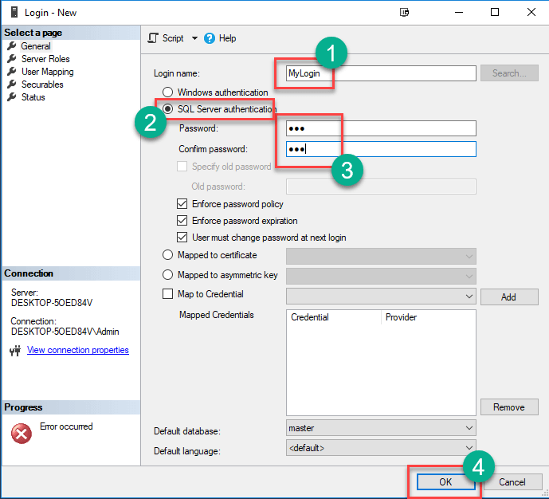Uncheck User must change password at next login
Image resolution: width=549 pixels, height=499 pixels.
(x=182, y=238)
